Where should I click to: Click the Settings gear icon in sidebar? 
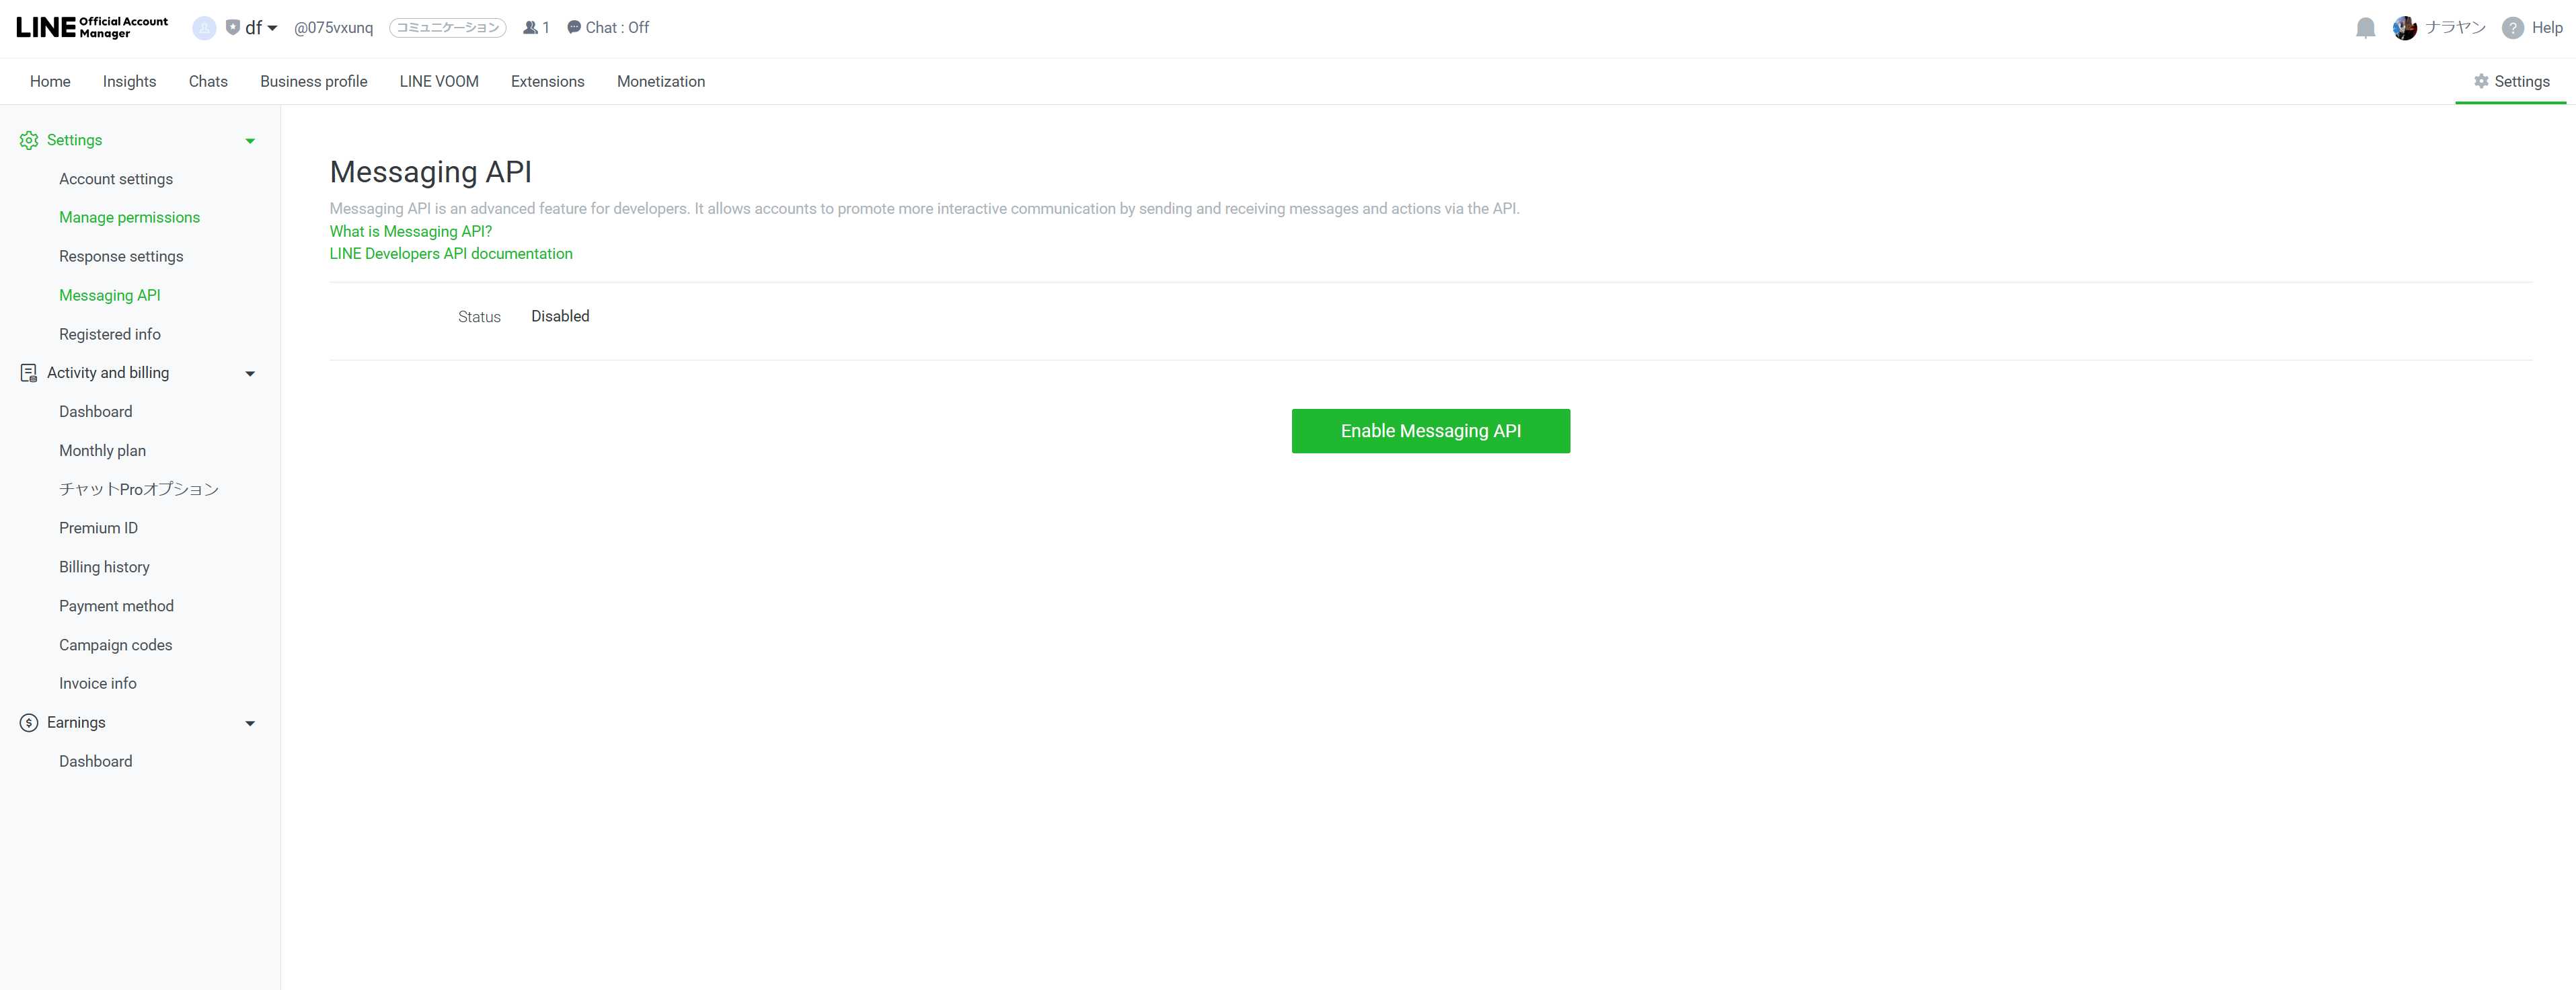29,140
